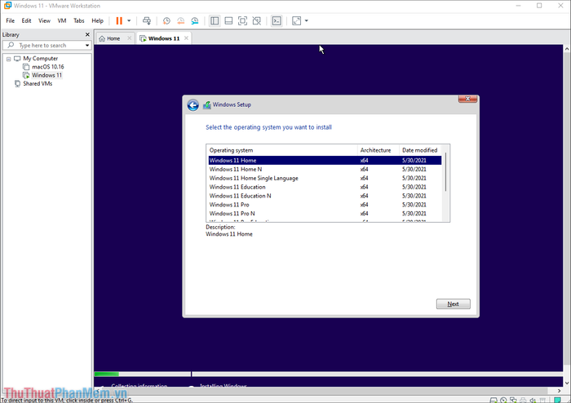Viewport: 571px width, 403px height.
Task: Click the horizontal scroll right arrow
Action: tap(560, 391)
